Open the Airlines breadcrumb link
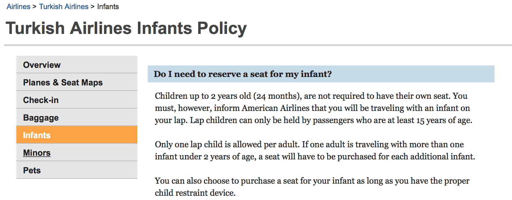This screenshot has width=512, height=200. coord(18,7)
